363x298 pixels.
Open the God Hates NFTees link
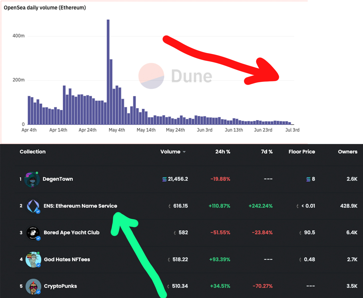(x=67, y=259)
